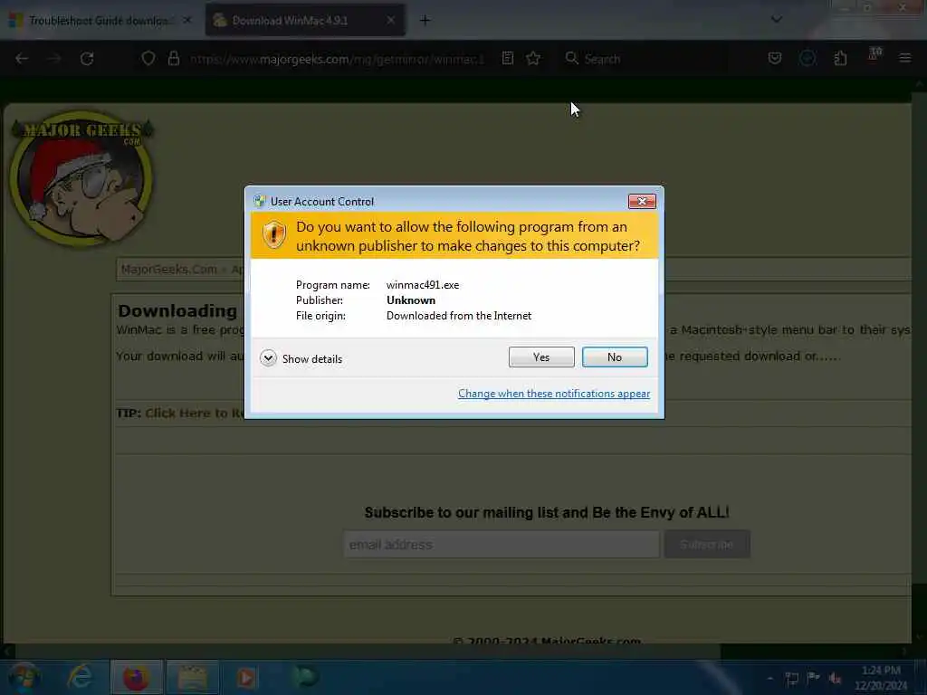Click the Major Geeks logo
This screenshot has height=695, width=927.
pos(82,178)
